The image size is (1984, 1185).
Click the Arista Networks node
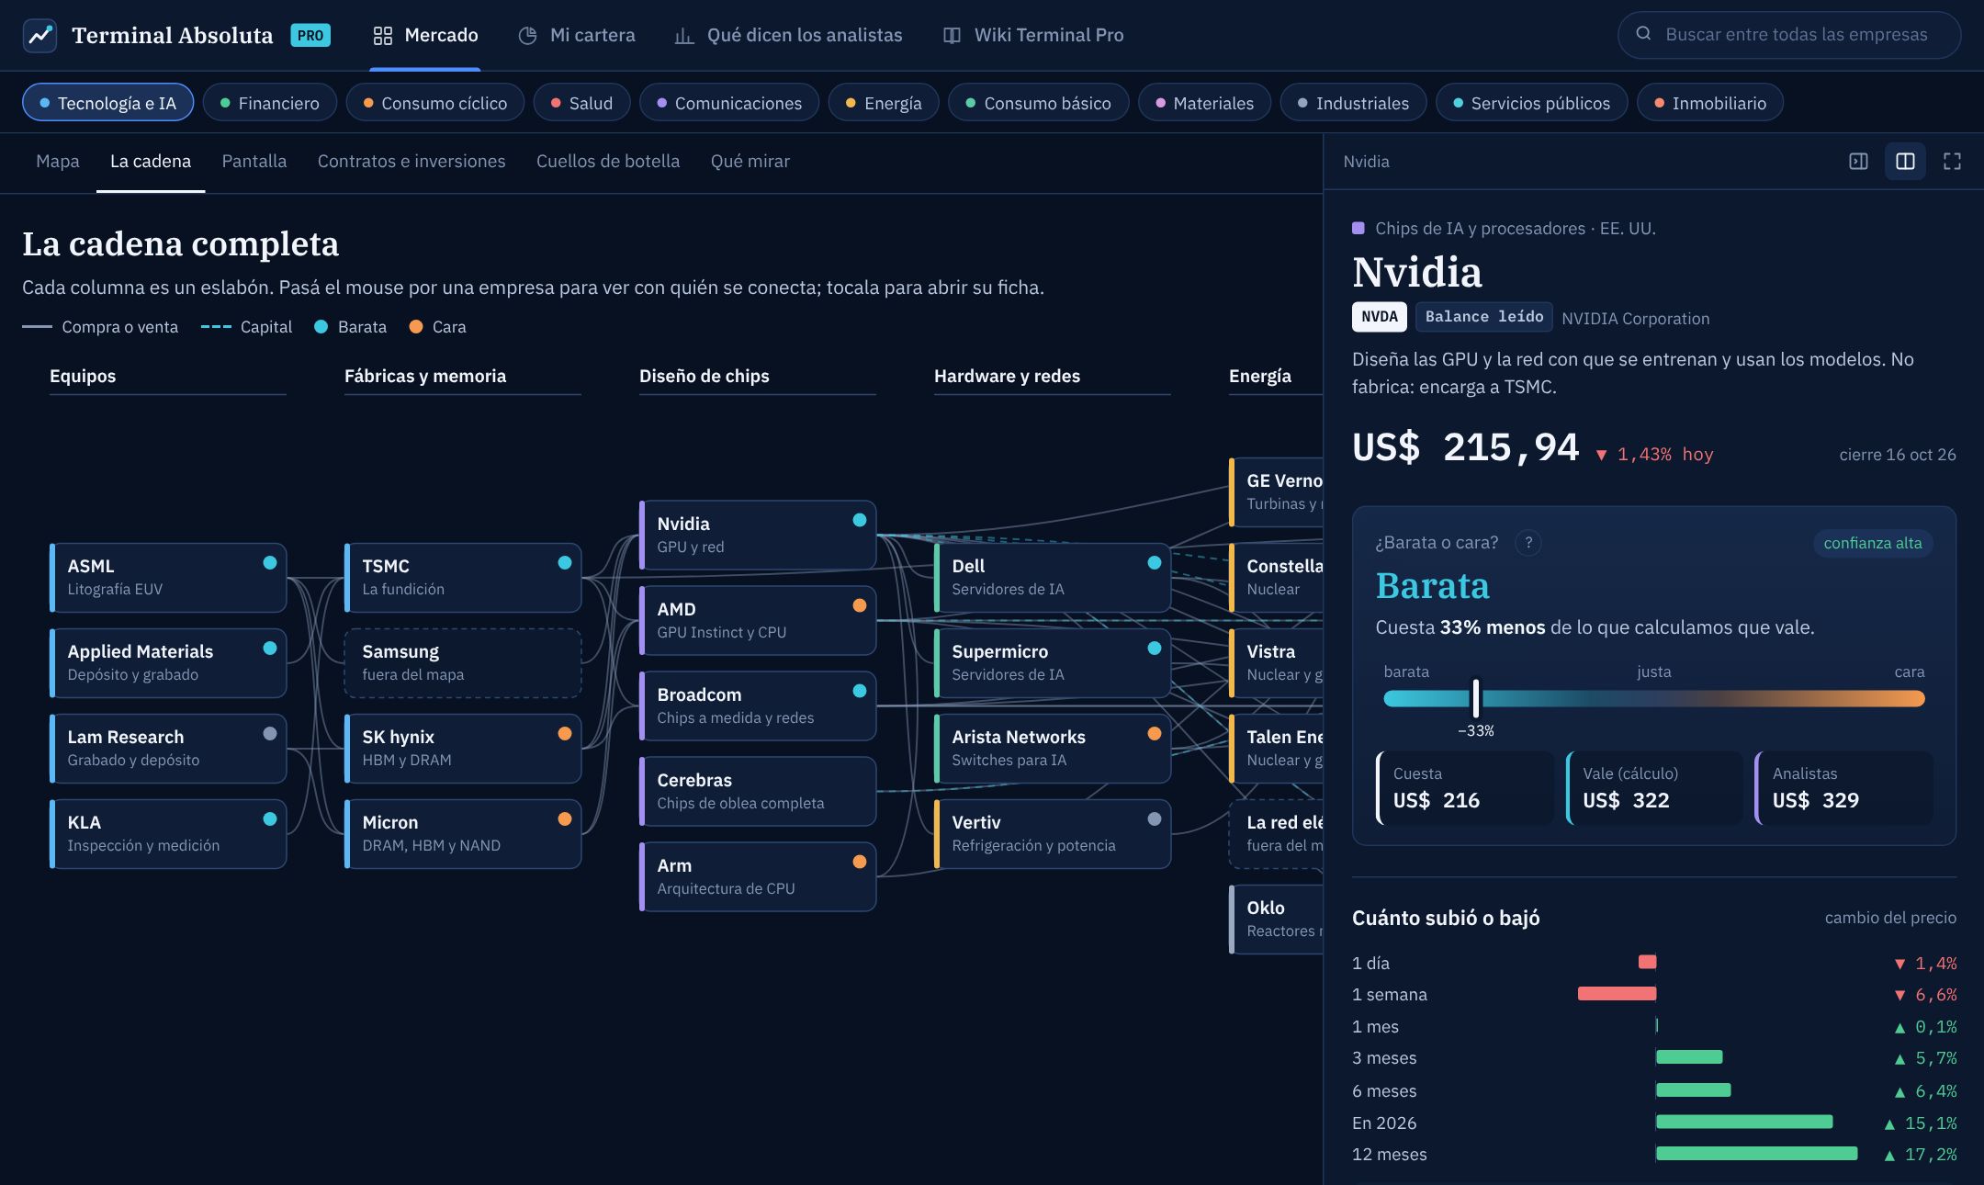pos(1053,749)
